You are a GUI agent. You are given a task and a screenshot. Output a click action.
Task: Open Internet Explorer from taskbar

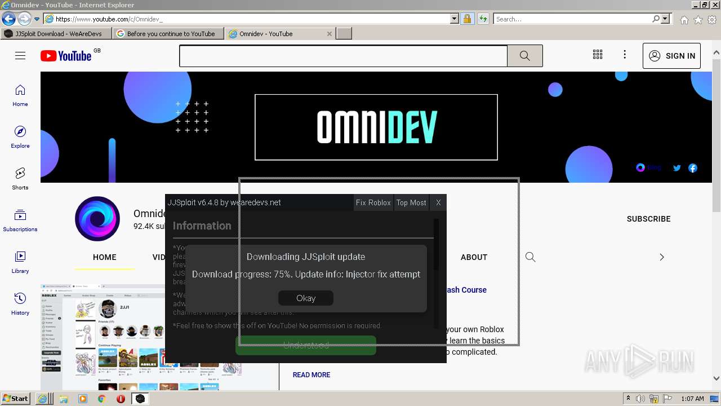(42, 399)
